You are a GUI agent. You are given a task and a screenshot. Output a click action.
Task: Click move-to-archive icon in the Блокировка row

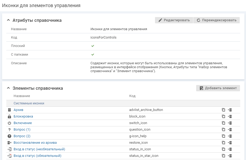pyautogui.click(x=230, y=116)
